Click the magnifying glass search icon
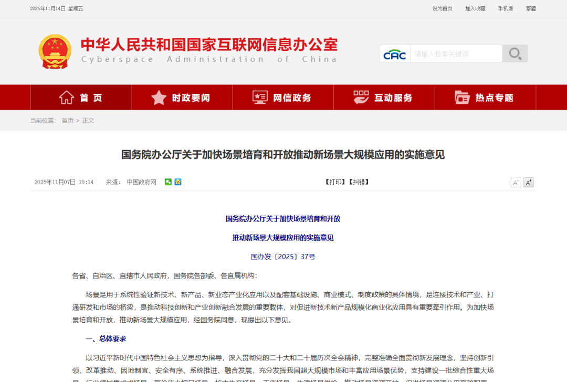The height and width of the screenshot is (382, 567). (x=514, y=53)
